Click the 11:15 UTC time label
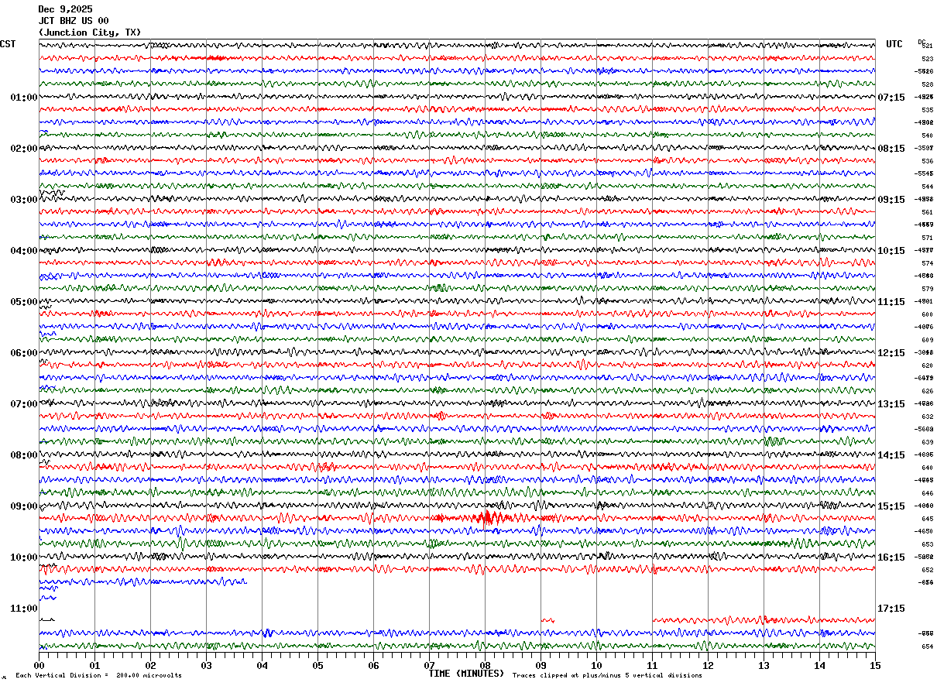Image resolution: width=937 pixels, height=686 pixels. (x=891, y=302)
